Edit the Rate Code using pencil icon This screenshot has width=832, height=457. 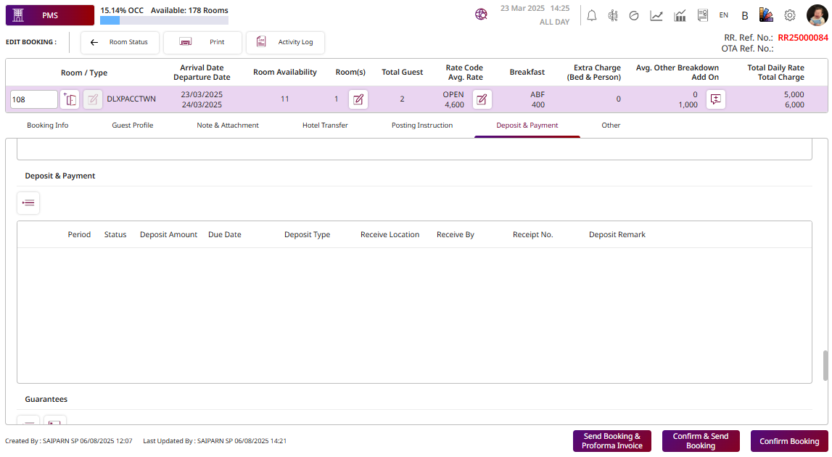point(482,99)
